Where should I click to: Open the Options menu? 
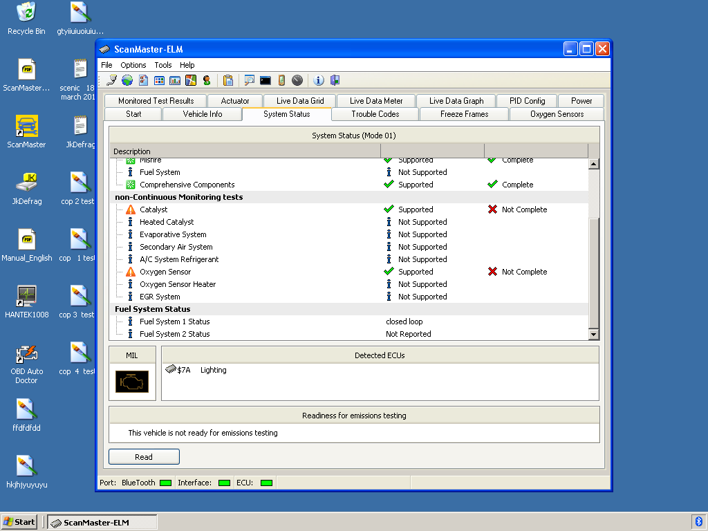(x=133, y=65)
